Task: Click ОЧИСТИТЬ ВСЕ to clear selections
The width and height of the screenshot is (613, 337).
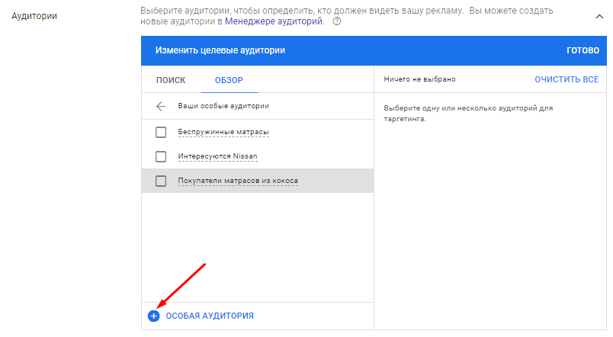Action: tap(566, 79)
